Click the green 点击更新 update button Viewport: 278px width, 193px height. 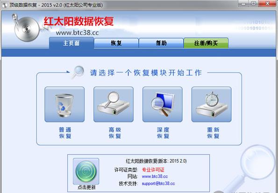pos(86,172)
